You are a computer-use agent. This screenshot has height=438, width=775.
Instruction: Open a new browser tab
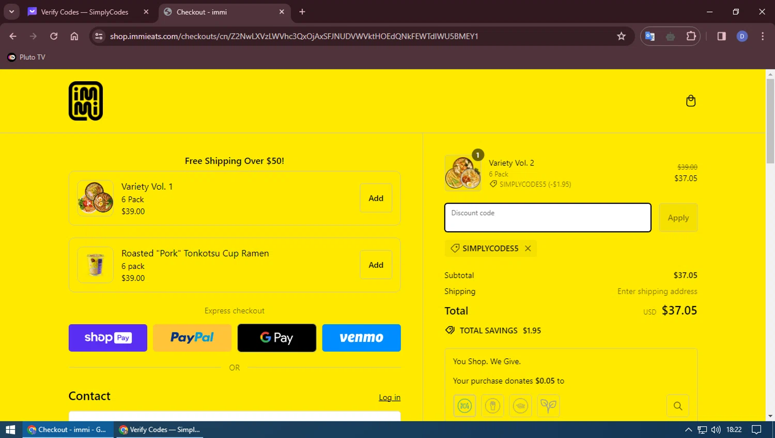pyautogui.click(x=302, y=12)
